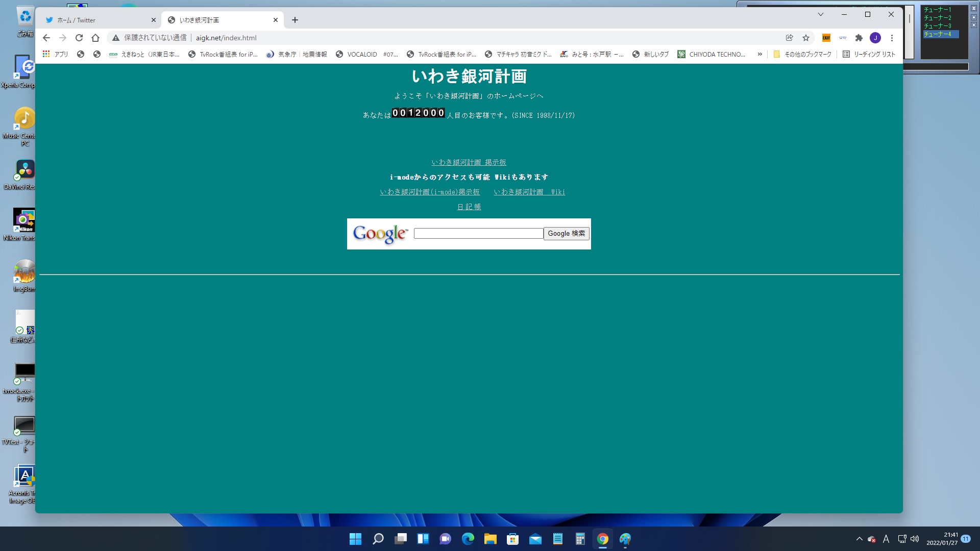The height and width of the screenshot is (551, 980).
Task: Select チューナー2 in the tuner window
Action: tap(938, 18)
